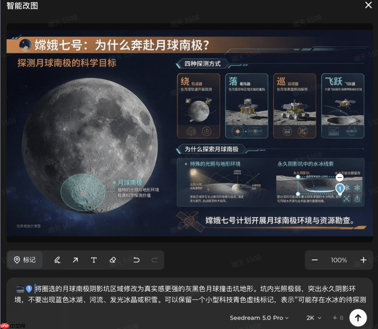
Task: Undo the last edit
Action: click(136, 260)
